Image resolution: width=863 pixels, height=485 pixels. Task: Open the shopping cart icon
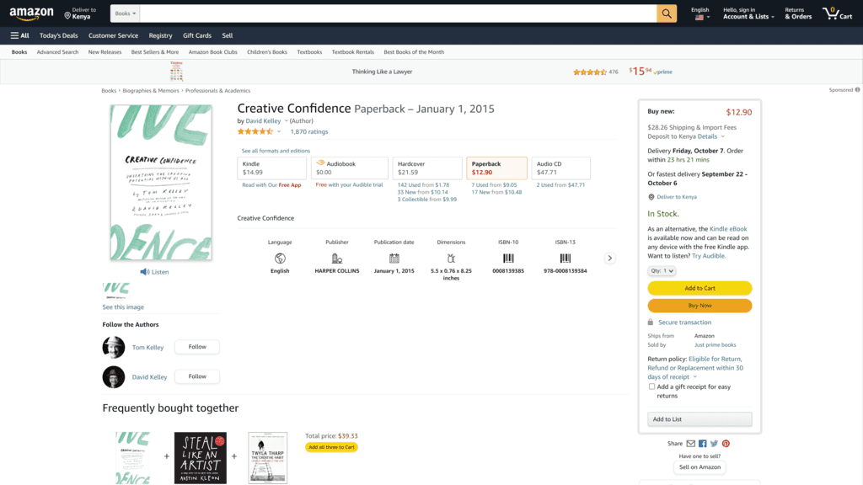837,13
